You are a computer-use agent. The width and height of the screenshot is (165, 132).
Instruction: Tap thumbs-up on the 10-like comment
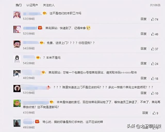[x=153, y=93]
